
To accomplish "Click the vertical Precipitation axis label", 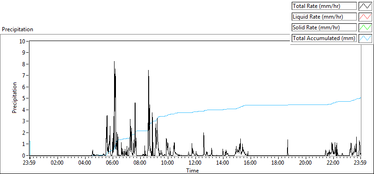I will point(14,97).
